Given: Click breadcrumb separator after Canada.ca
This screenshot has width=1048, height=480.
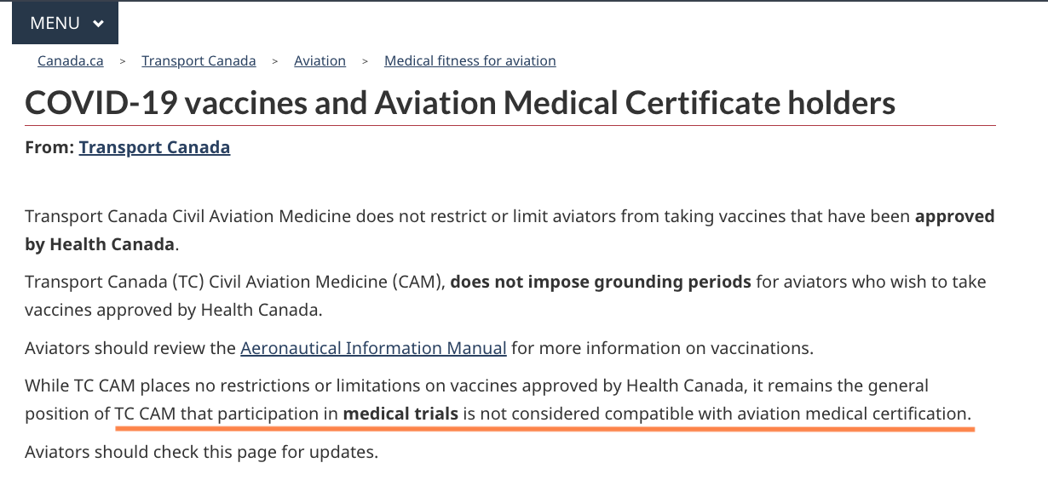Looking at the screenshot, I should [123, 61].
